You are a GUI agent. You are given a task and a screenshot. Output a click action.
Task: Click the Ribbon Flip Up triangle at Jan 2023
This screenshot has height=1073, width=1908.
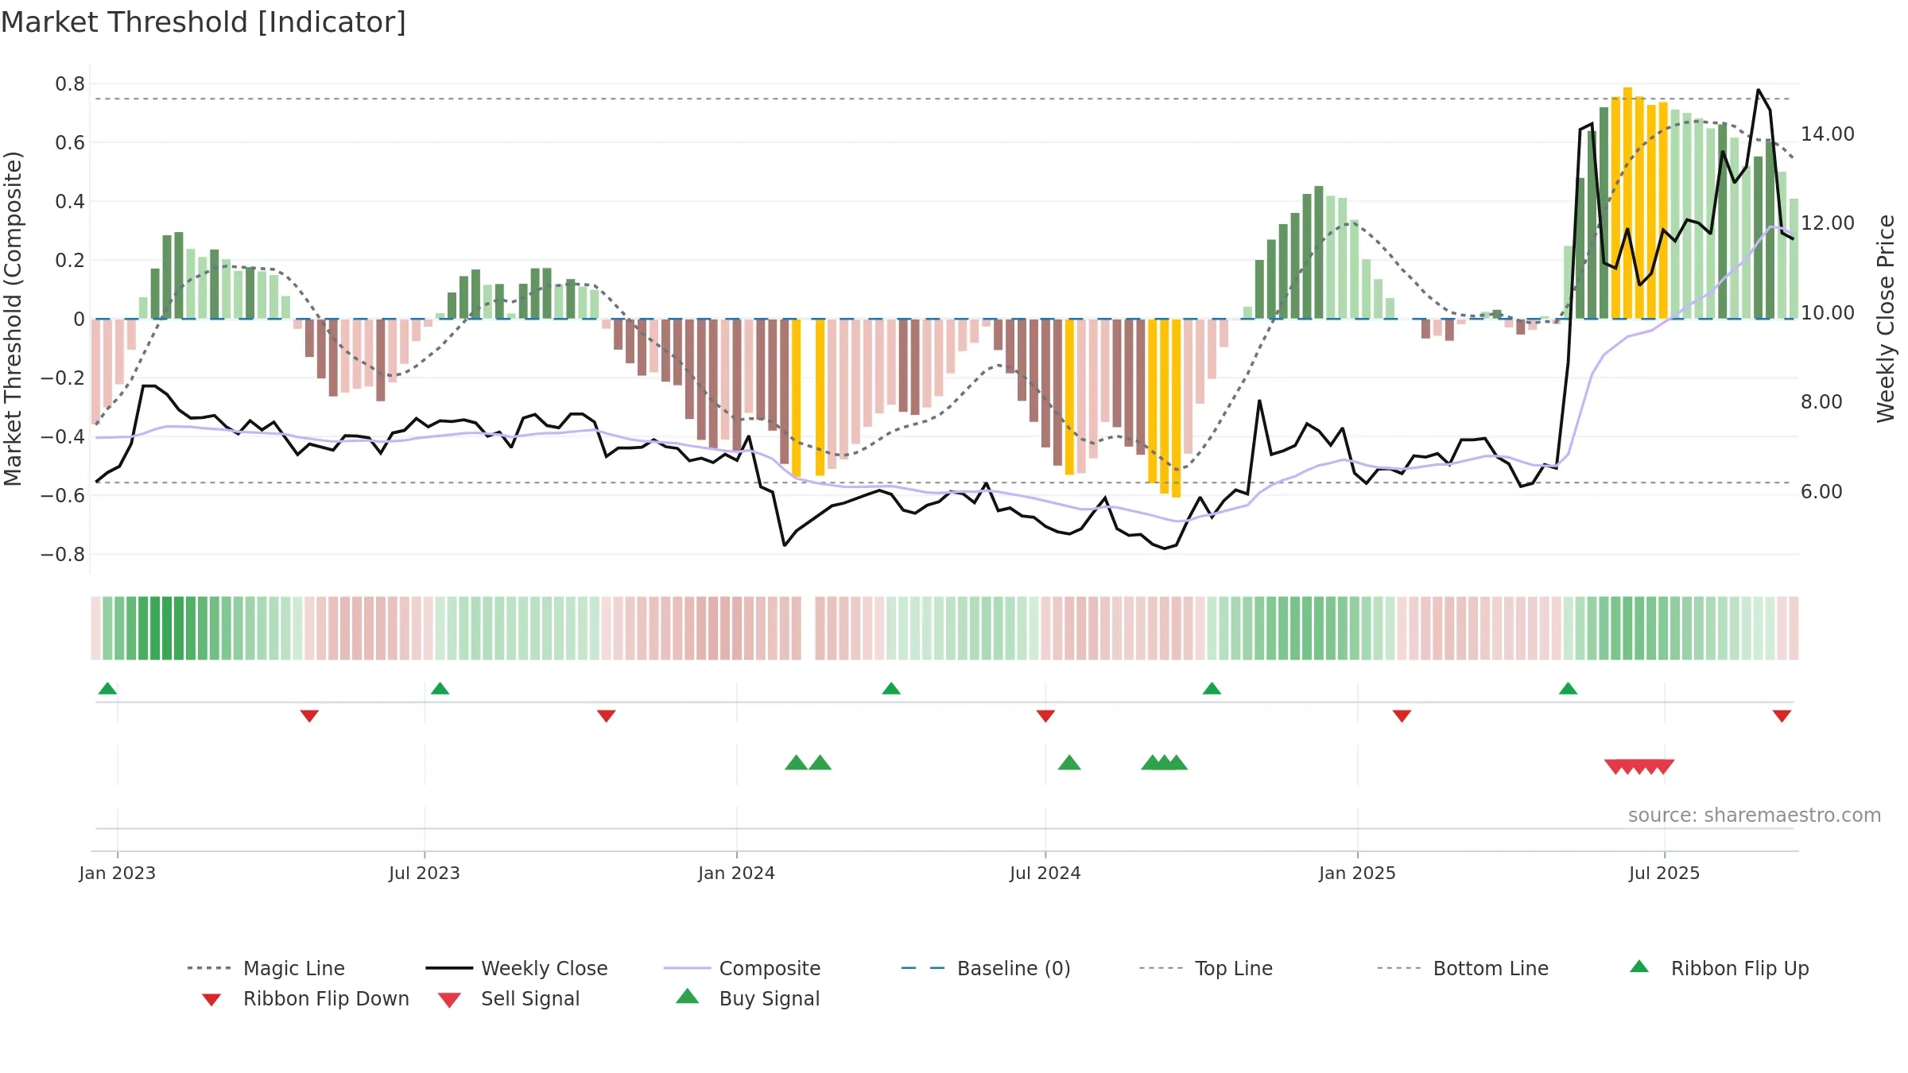(107, 688)
